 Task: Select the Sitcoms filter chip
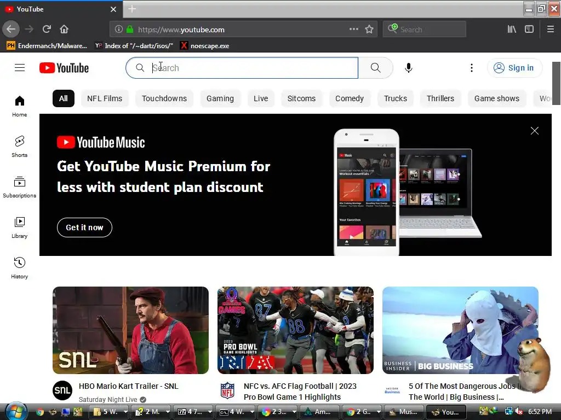(301, 98)
